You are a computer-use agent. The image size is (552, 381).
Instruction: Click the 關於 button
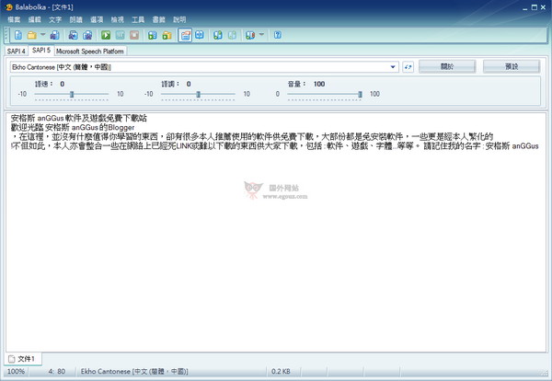[x=447, y=66]
